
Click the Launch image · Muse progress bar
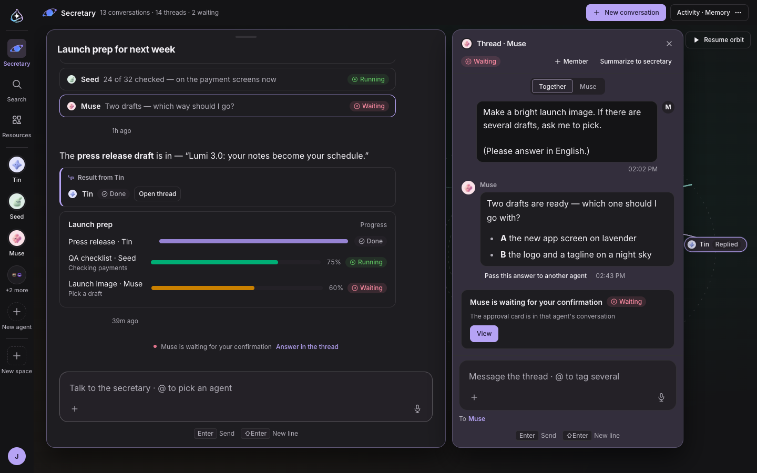[x=237, y=288]
